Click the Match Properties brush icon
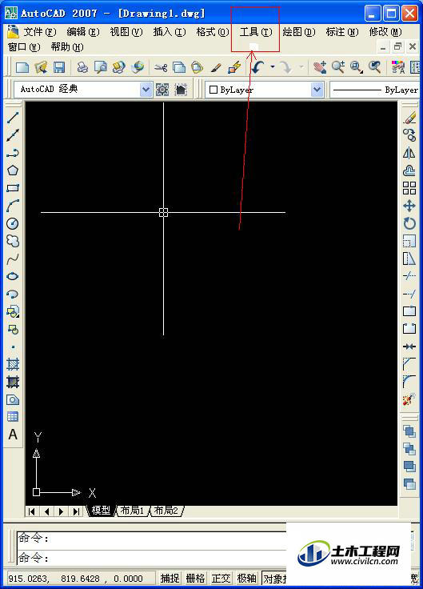The height and width of the screenshot is (589, 423). [216, 67]
